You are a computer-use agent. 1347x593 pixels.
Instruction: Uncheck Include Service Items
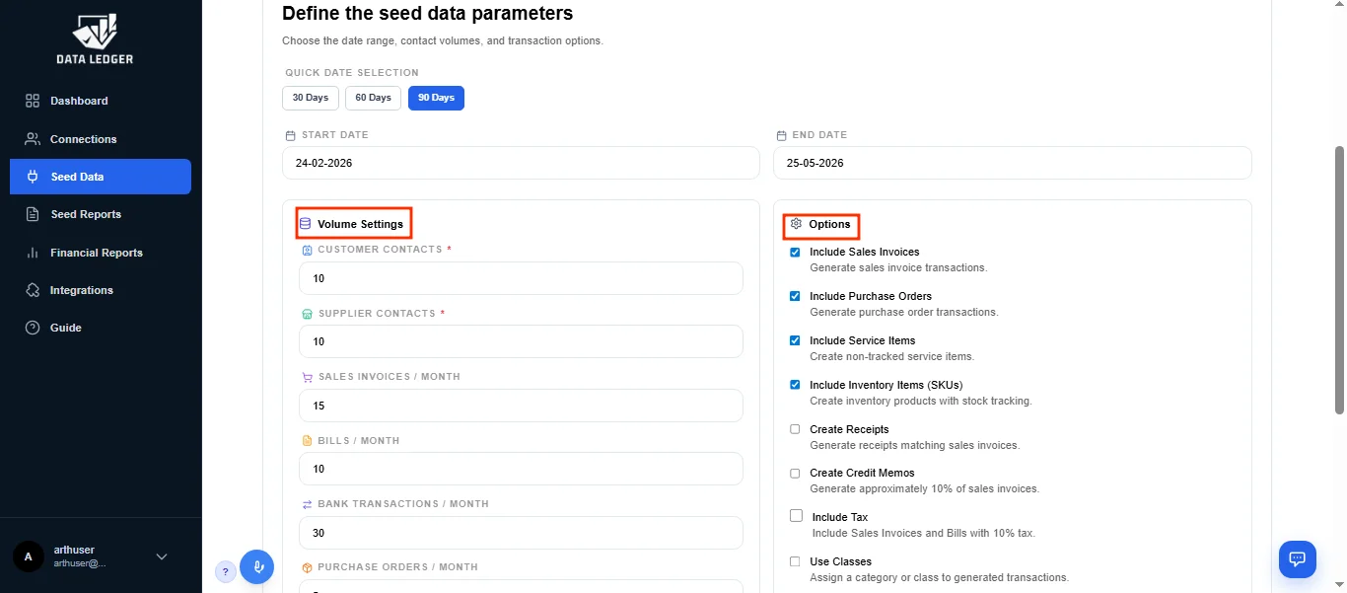(x=795, y=340)
